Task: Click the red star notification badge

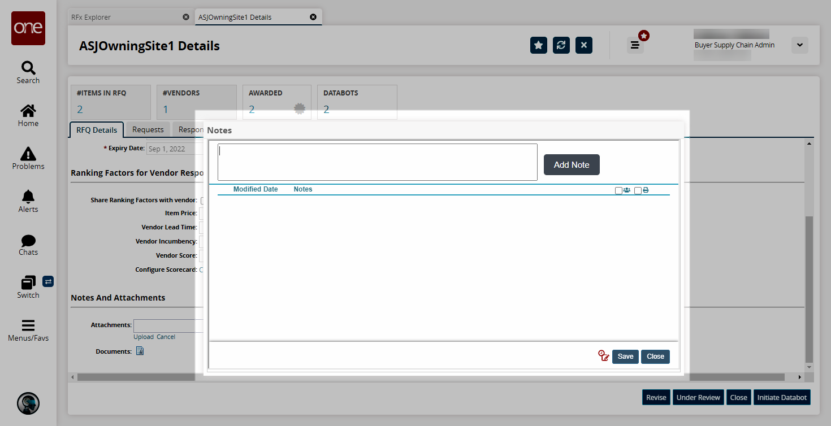Action: click(x=644, y=36)
